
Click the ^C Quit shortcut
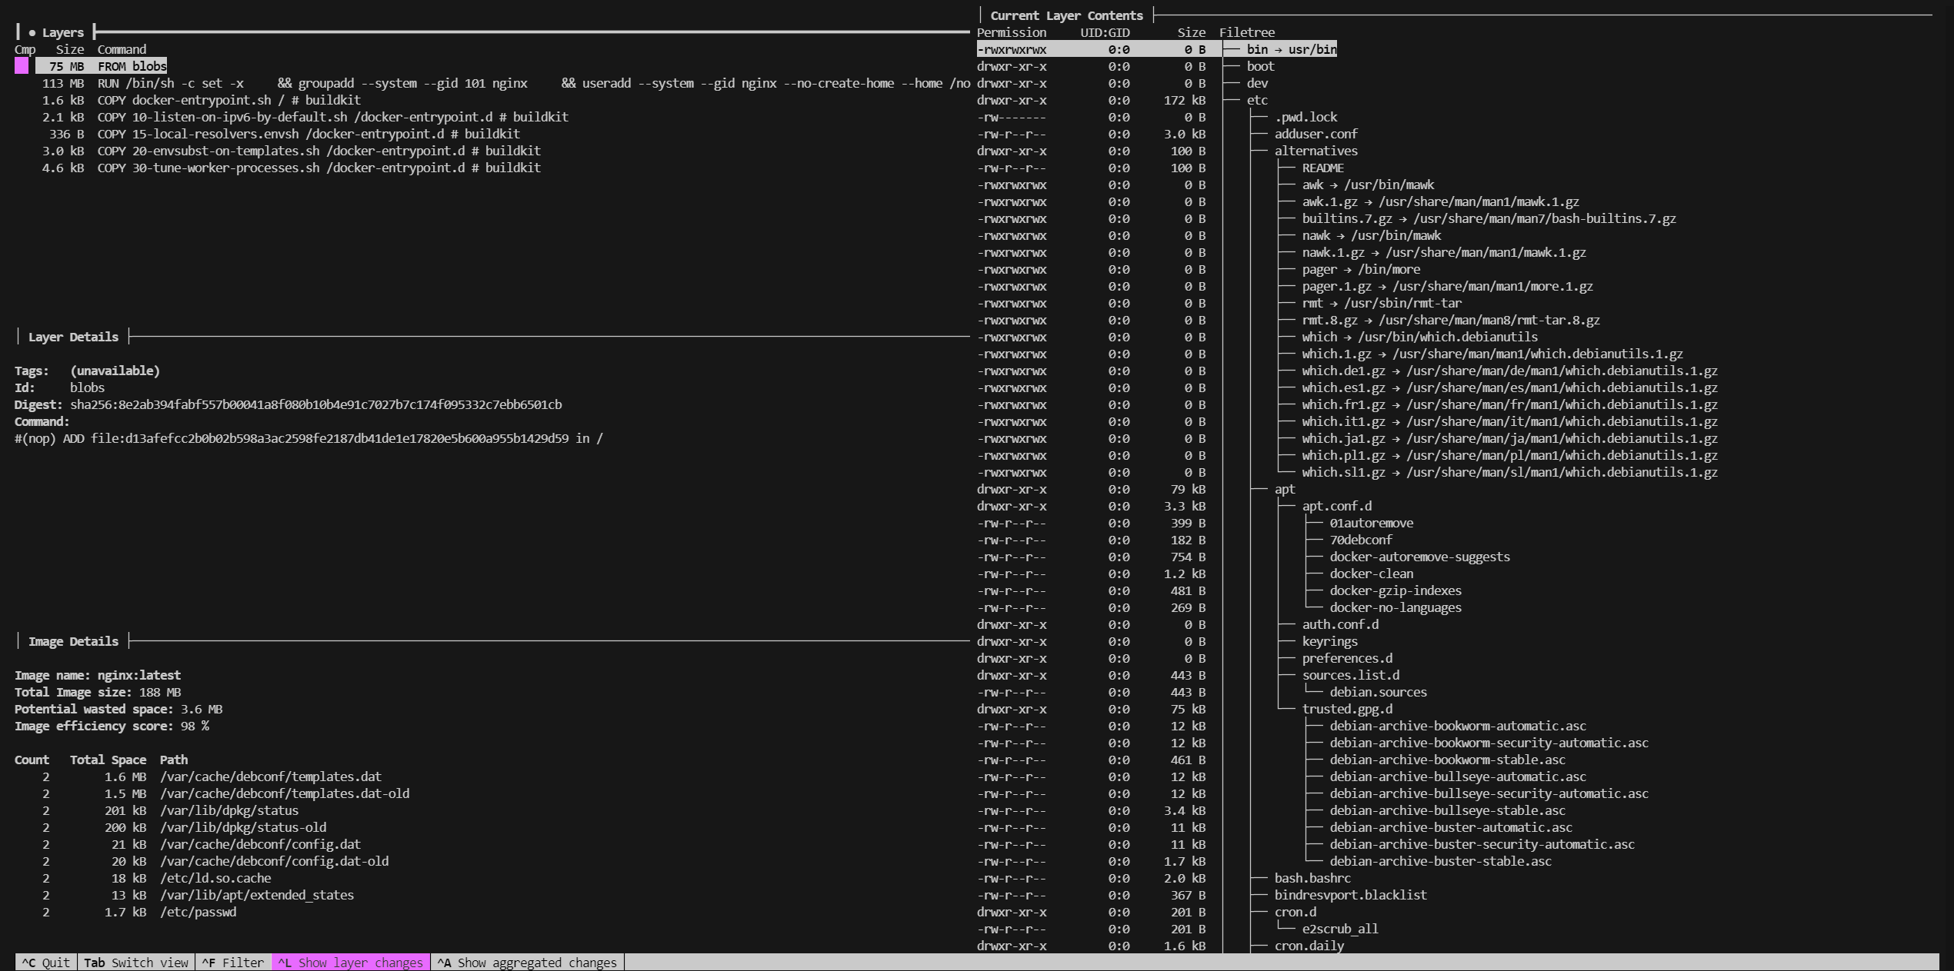[x=46, y=963]
